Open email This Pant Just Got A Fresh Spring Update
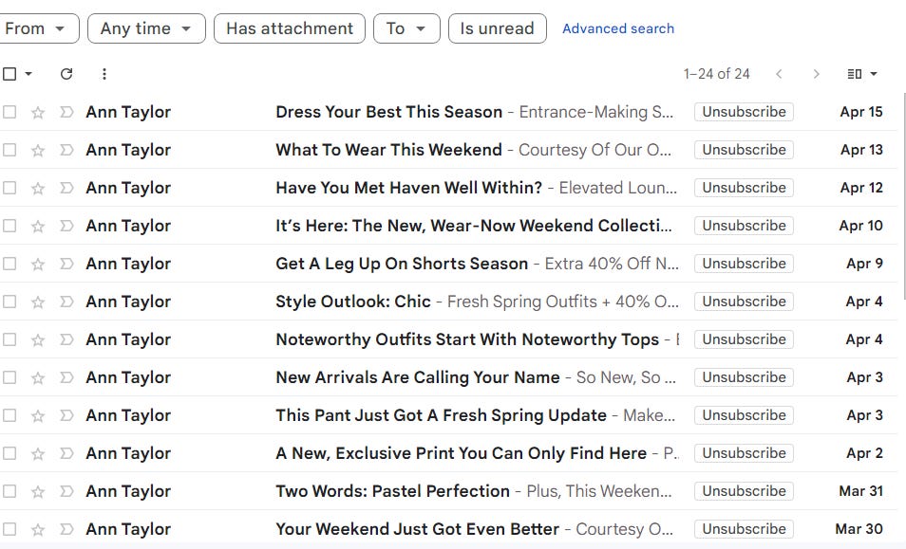Viewport: 906px width, 549px height. (441, 416)
